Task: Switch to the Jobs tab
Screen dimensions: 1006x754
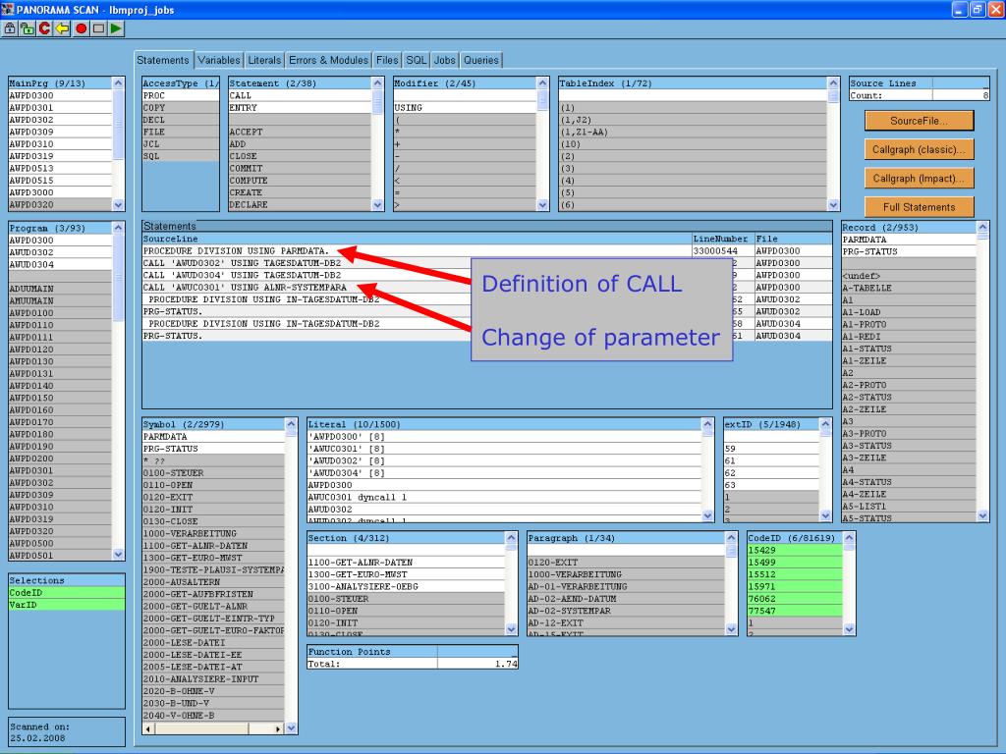Action: pyautogui.click(x=445, y=60)
